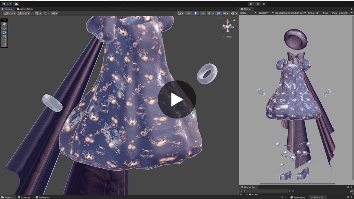Click the Front view label
354x199 pixels.
point(227,37)
